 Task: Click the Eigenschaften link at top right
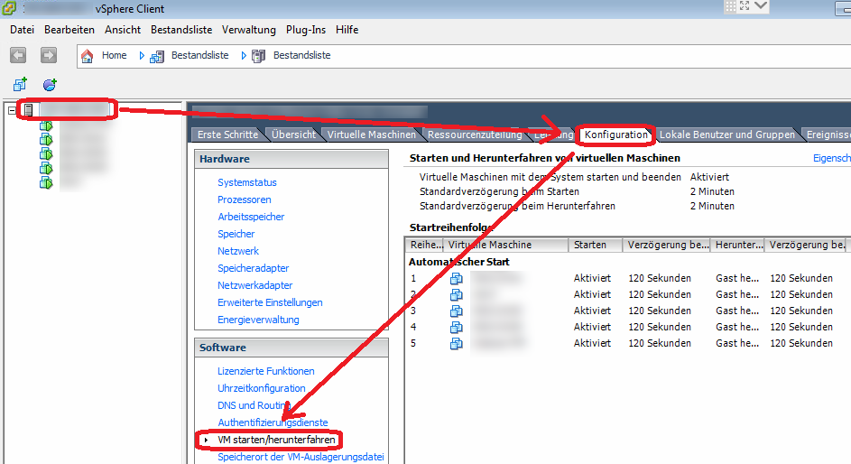click(x=831, y=158)
